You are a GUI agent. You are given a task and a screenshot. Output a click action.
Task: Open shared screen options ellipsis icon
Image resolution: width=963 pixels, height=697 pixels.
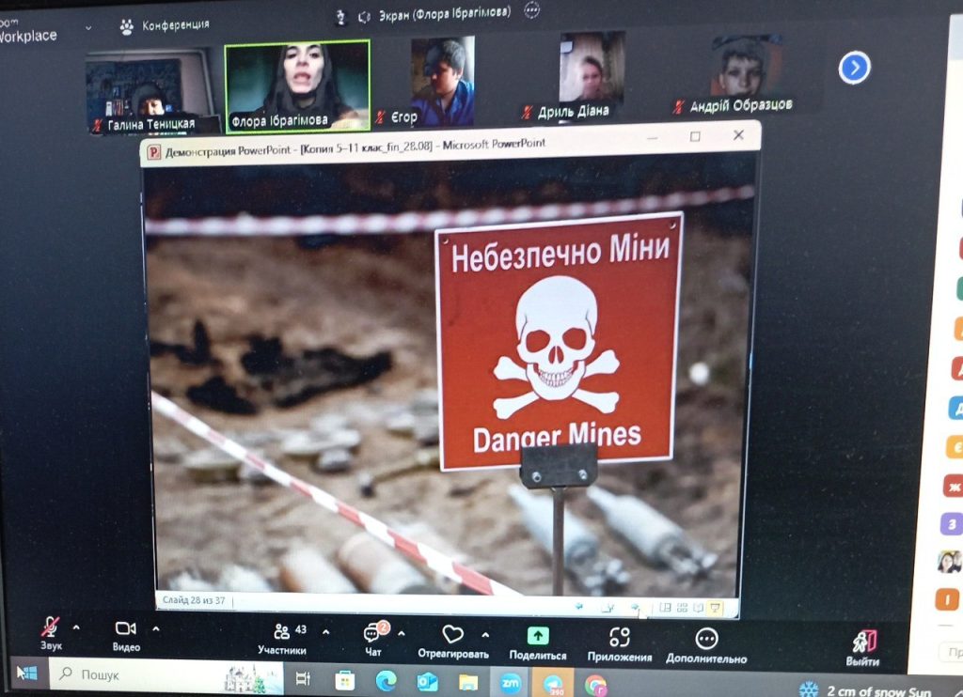pos(532,9)
